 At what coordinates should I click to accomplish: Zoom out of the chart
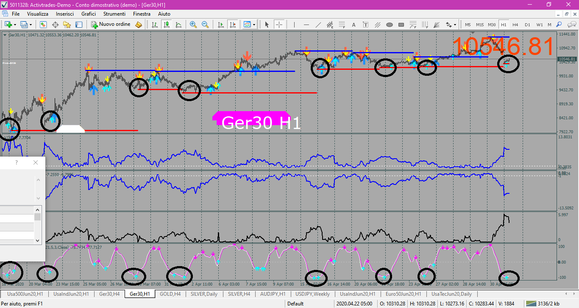point(205,25)
